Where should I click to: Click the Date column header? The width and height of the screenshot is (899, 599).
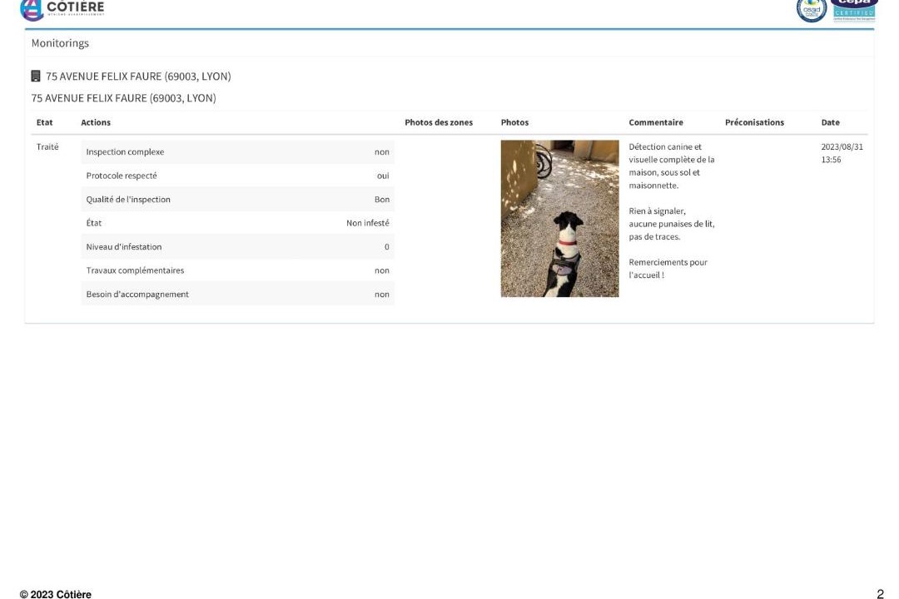coord(830,122)
